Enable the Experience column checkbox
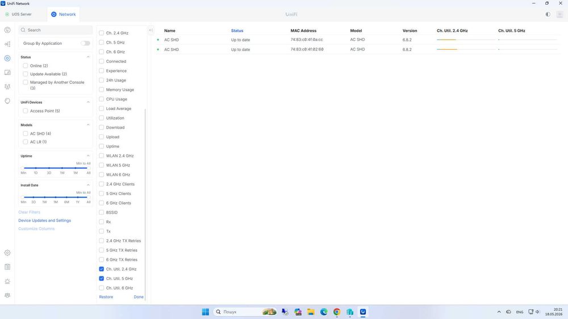The width and height of the screenshot is (568, 319). 102,71
